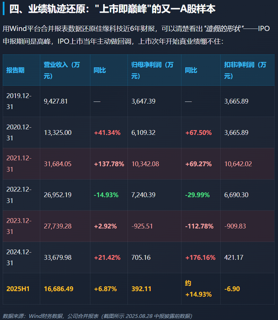Click the 营业收入（万元）column header
Screen dimensions: 278x320
pos(62,70)
